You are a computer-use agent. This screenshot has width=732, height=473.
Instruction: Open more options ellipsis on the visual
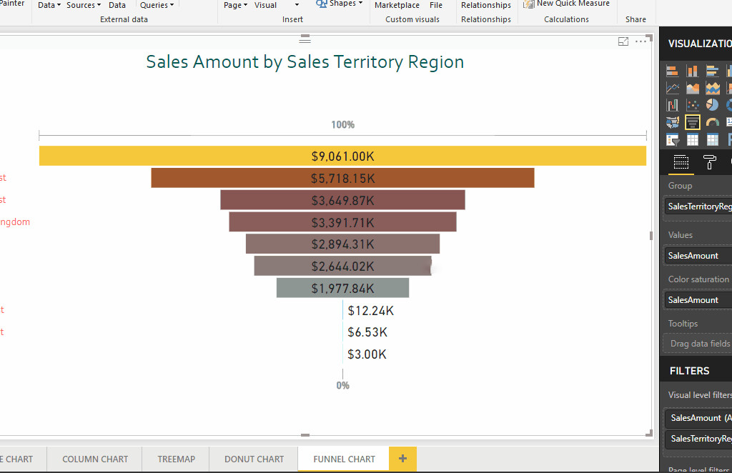tap(640, 42)
